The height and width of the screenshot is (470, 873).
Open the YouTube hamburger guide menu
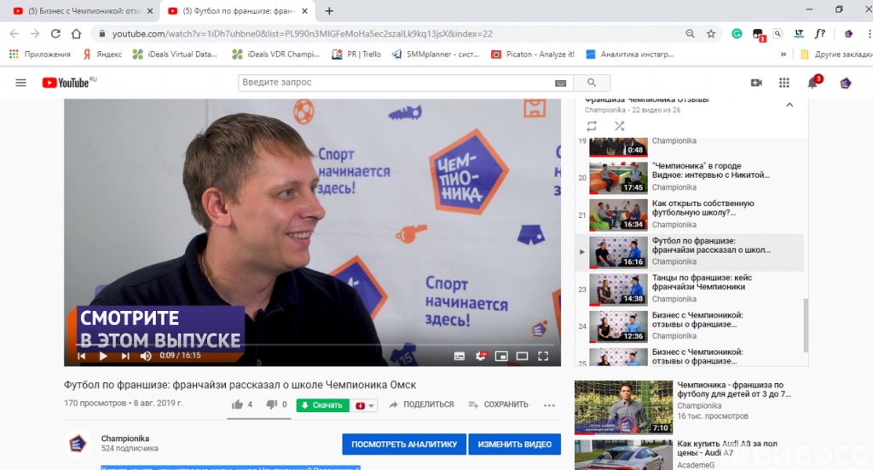pyautogui.click(x=20, y=83)
